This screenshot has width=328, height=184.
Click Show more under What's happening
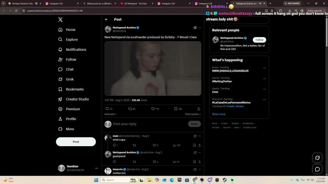219,114
